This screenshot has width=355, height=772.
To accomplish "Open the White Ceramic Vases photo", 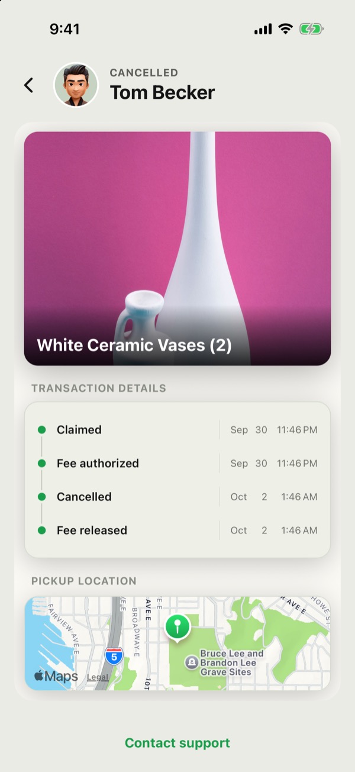I will 177,248.
